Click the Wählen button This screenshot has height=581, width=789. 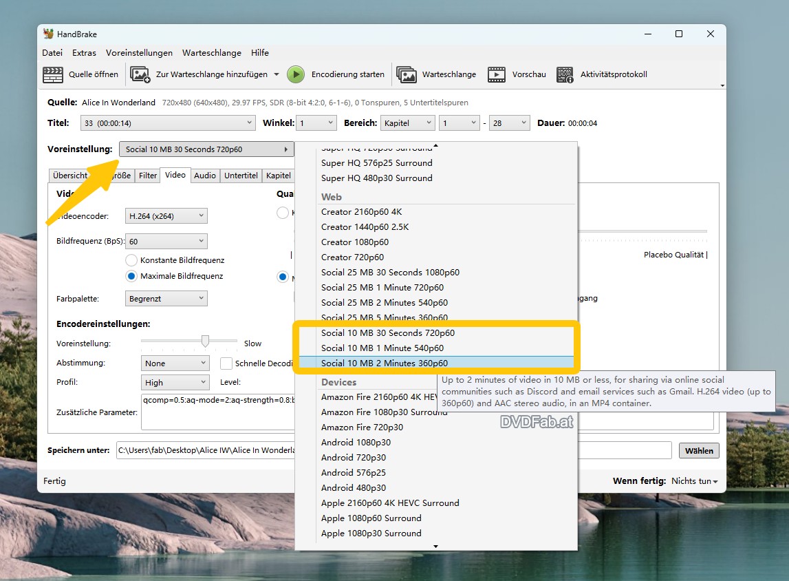click(x=699, y=450)
